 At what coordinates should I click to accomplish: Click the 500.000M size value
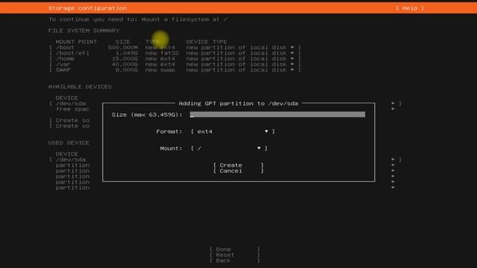click(x=123, y=48)
